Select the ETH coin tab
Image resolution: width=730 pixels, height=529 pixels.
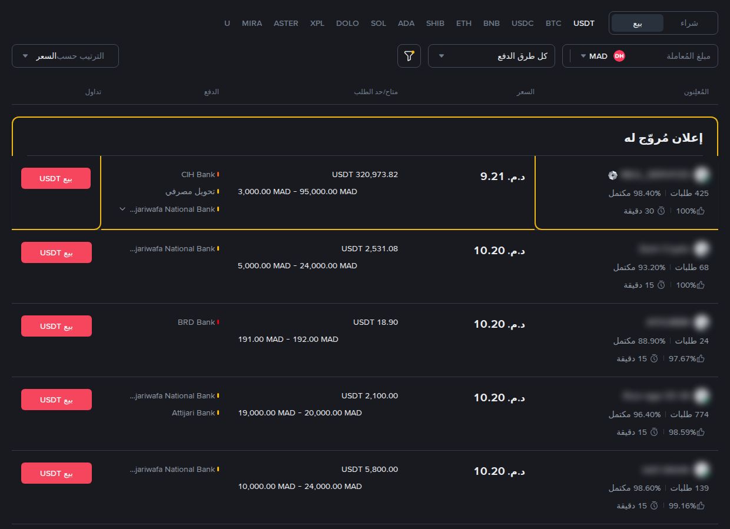pos(464,24)
